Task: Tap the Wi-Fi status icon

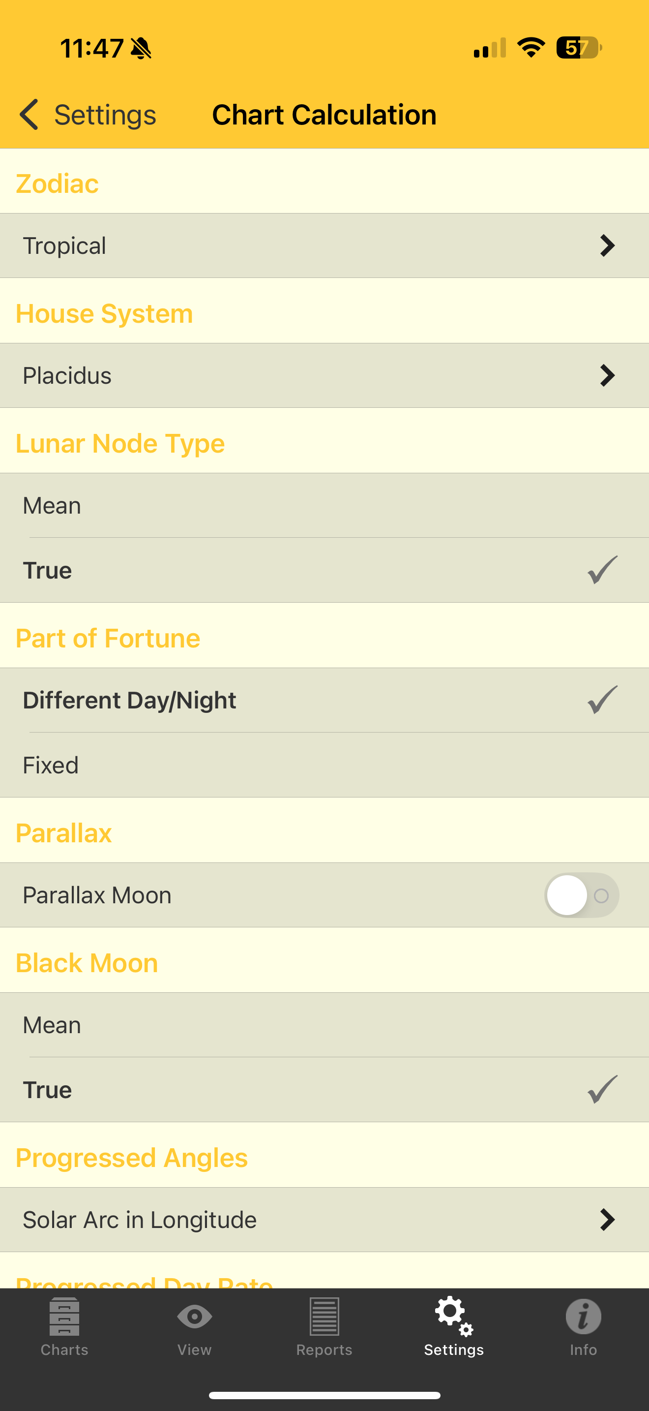Action: (531, 48)
